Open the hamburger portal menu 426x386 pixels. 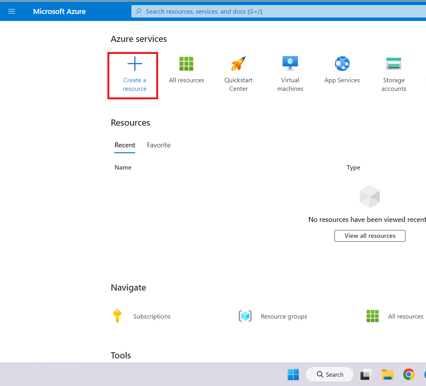(11, 11)
